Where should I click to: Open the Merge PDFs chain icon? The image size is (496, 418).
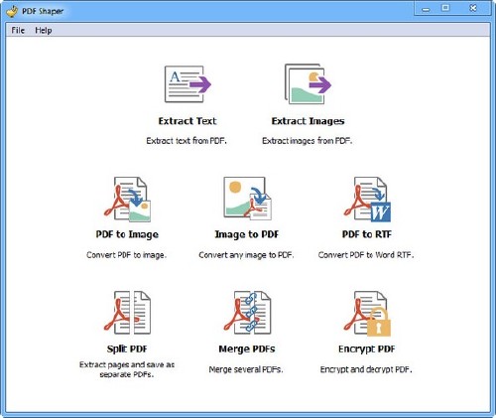click(247, 313)
